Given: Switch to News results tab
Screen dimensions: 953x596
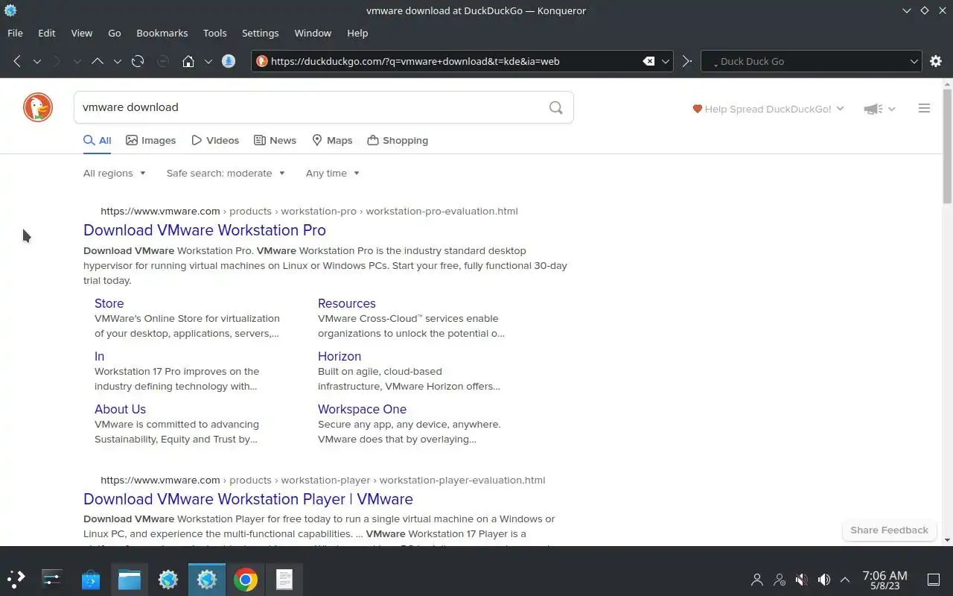Looking at the screenshot, I should [x=275, y=140].
